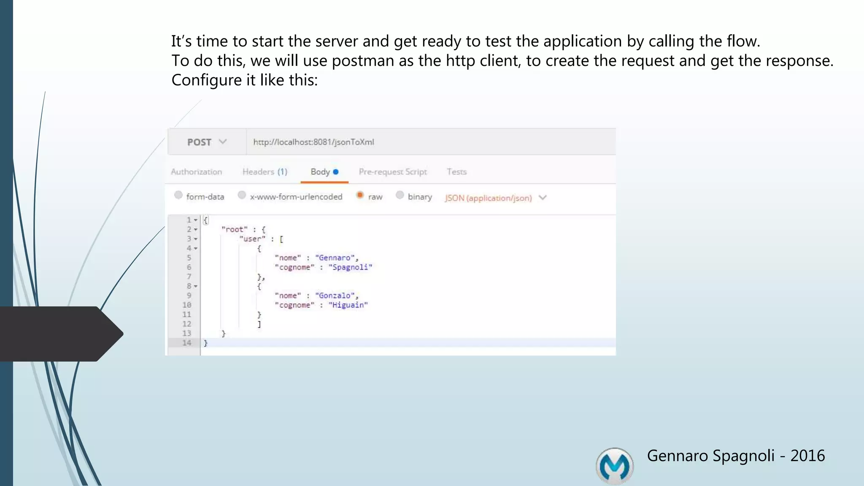Collapse the "root" fold arrow on line 2
This screenshot has width=864, height=486.
click(196, 229)
